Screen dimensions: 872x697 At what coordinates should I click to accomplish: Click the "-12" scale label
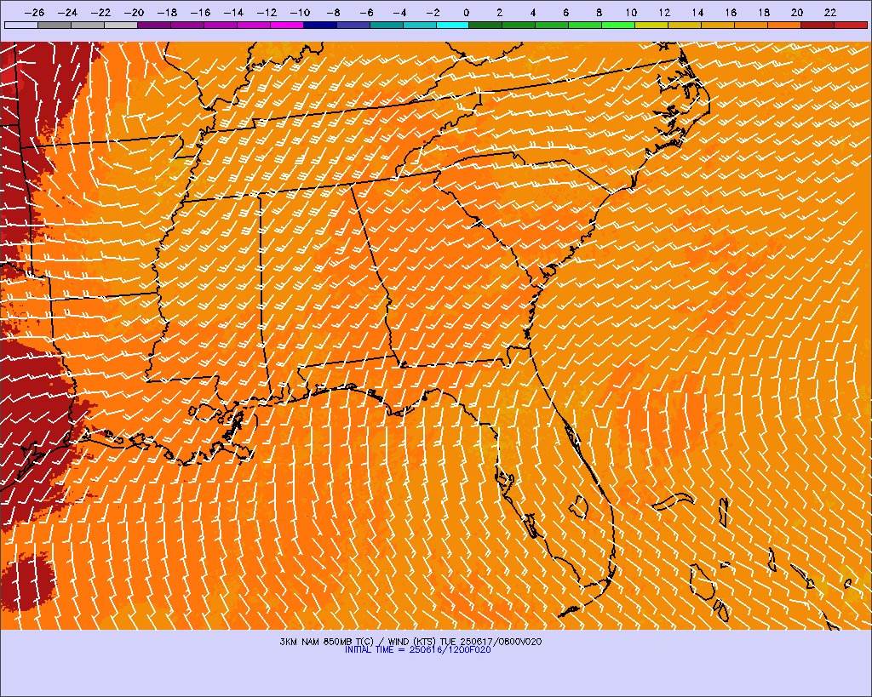[x=267, y=13]
